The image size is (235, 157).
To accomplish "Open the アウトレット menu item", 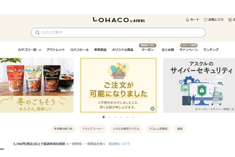I will [x=56, y=50].
